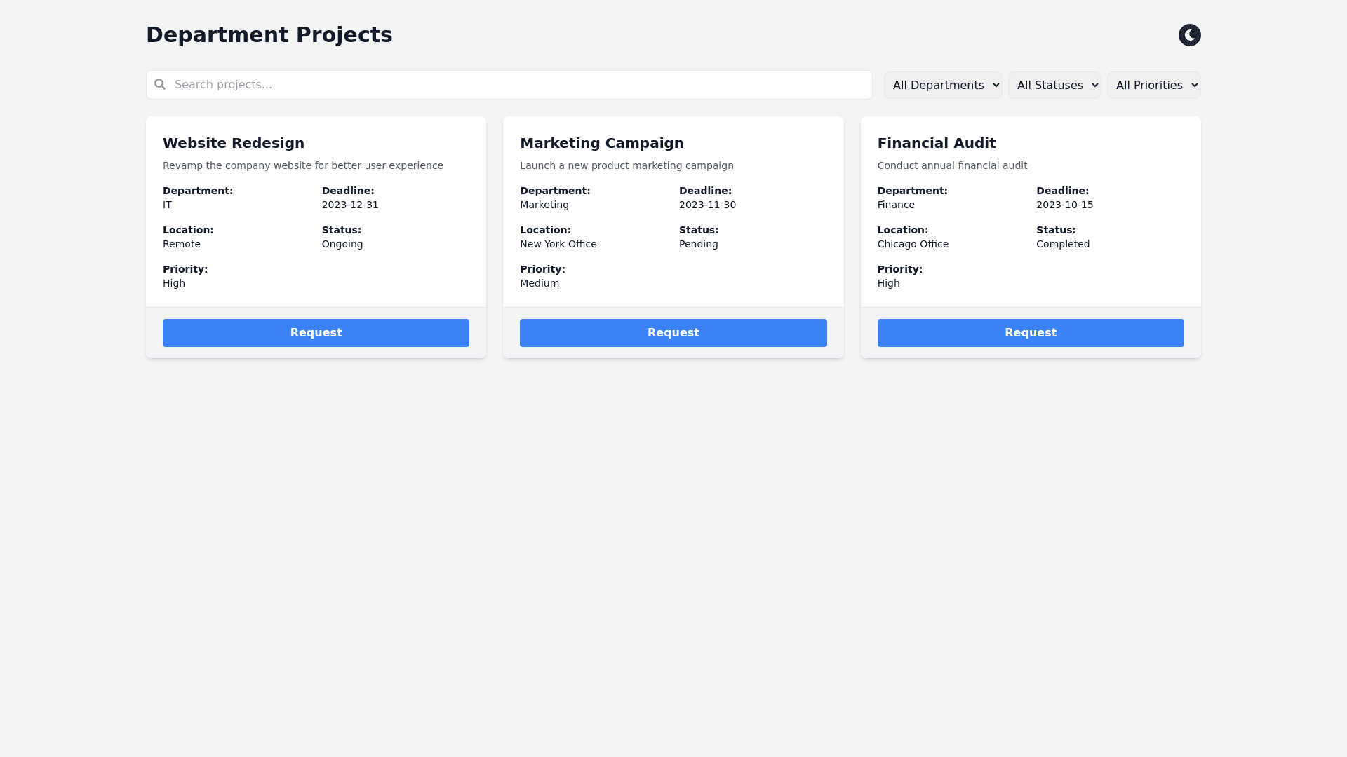The height and width of the screenshot is (757, 1347).
Task: Click the Chicago Office location text
Action: 912,244
